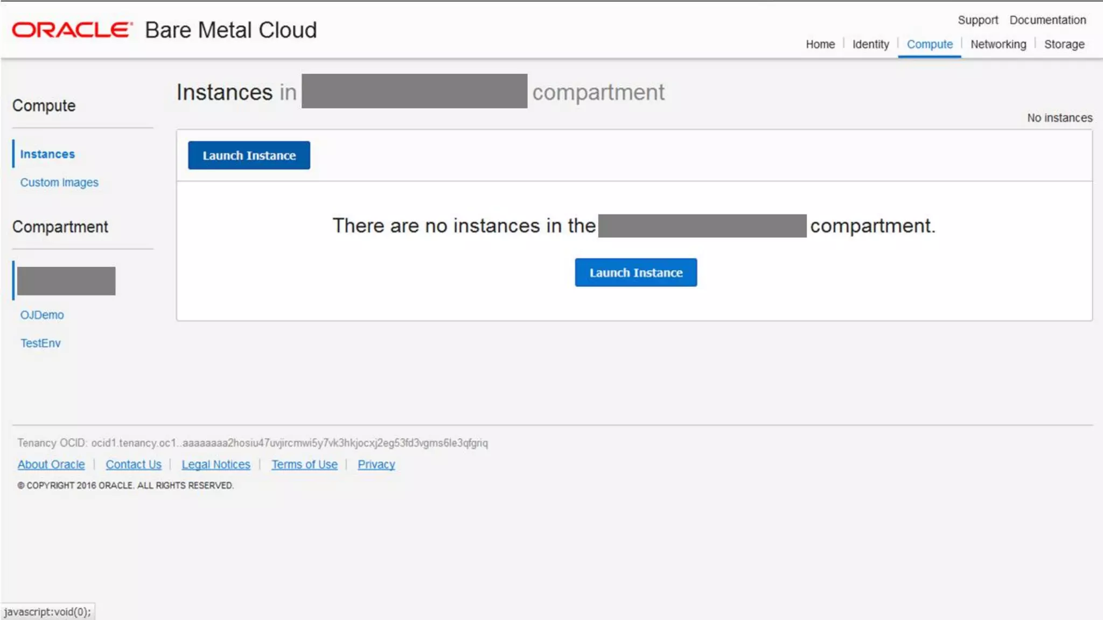Open the Privacy footer link
The width and height of the screenshot is (1103, 620).
click(376, 464)
